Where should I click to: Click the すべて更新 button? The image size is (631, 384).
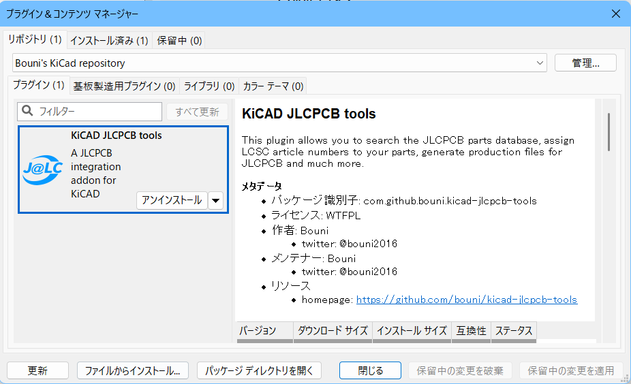pyautogui.click(x=197, y=112)
